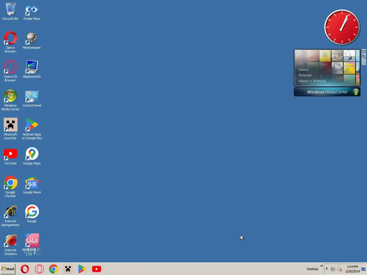Viewport: 367px width, 275px height.
Task: Launch Minecraft from the taskbar
Action: pyautogui.click(x=68, y=269)
